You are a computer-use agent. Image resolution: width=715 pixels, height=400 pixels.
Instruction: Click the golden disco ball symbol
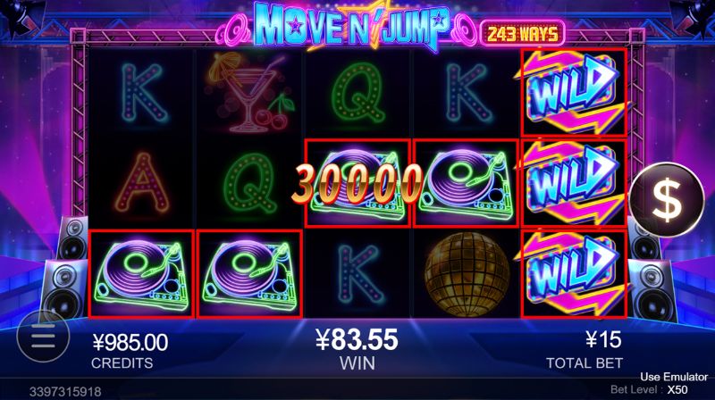click(467, 274)
